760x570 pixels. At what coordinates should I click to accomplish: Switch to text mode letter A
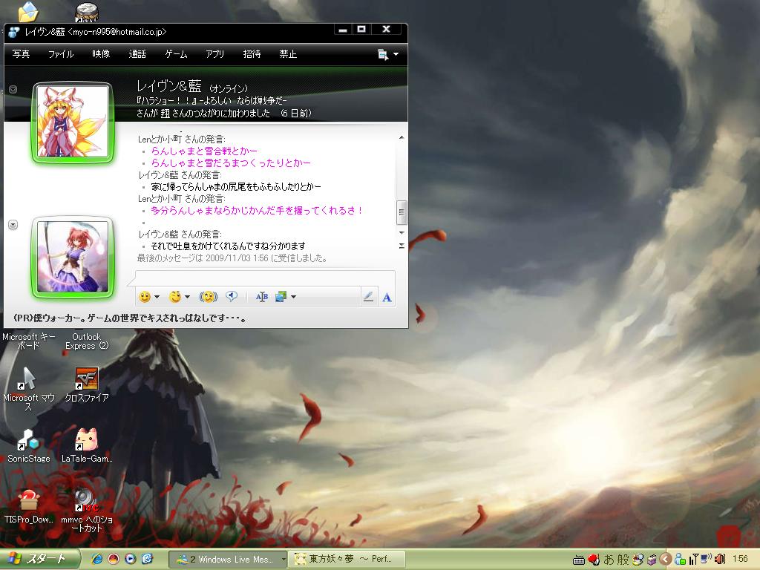coord(387,297)
